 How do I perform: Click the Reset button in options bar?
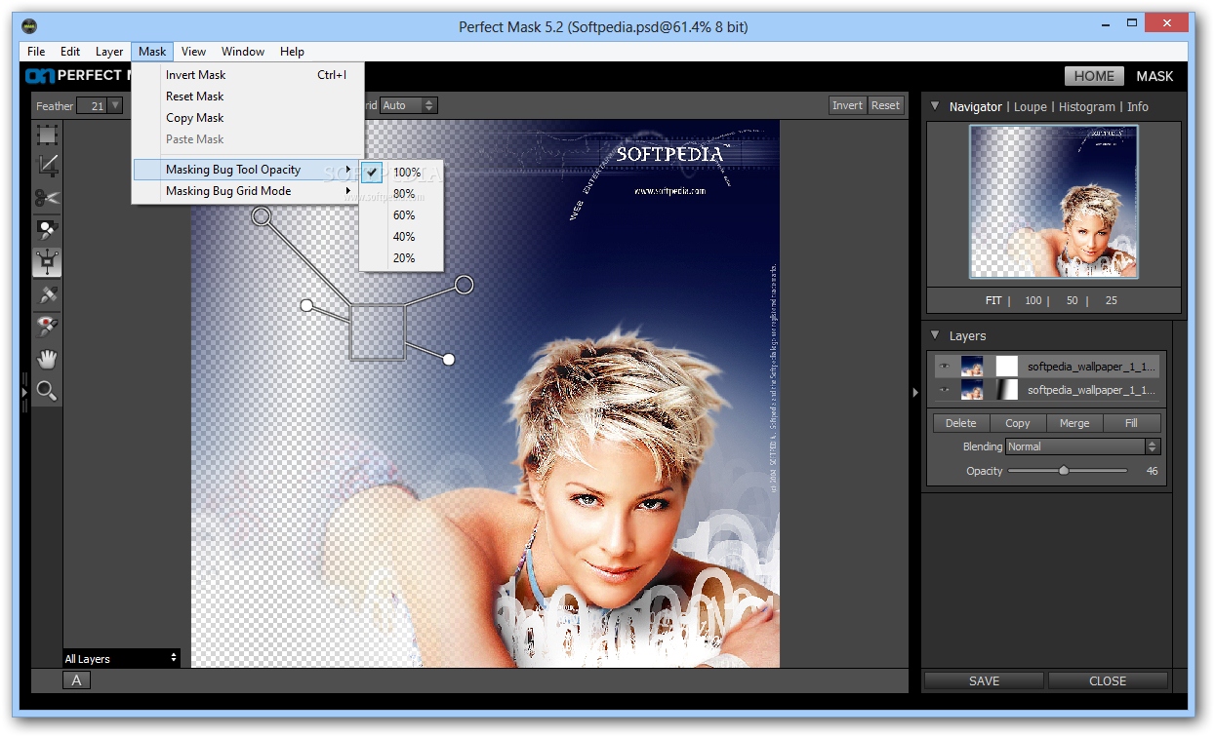(x=886, y=105)
